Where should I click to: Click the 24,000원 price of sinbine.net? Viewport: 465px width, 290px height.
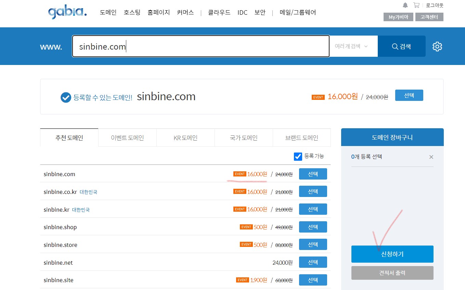(x=283, y=263)
